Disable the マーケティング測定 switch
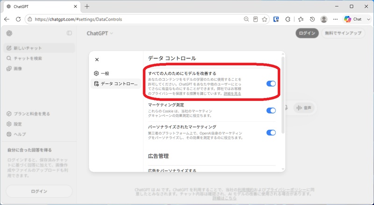The height and width of the screenshot is (205, 374). click(271, 110)
